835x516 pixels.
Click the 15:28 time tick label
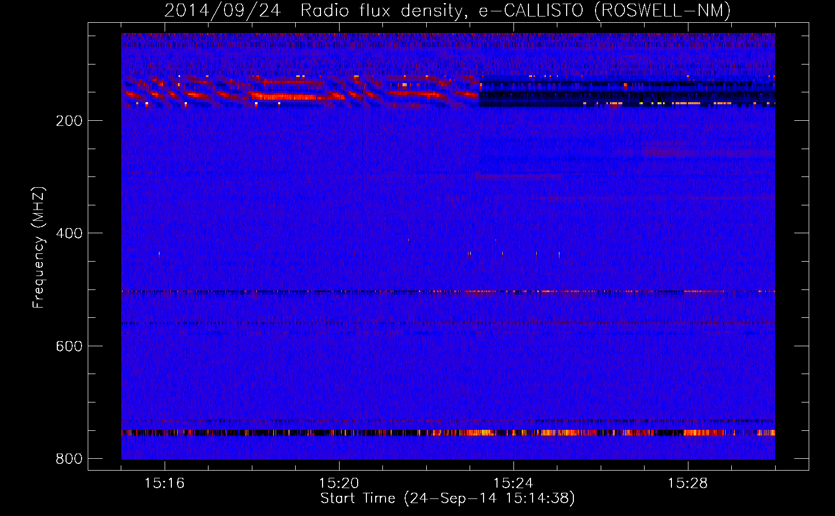tap(688, 483)
